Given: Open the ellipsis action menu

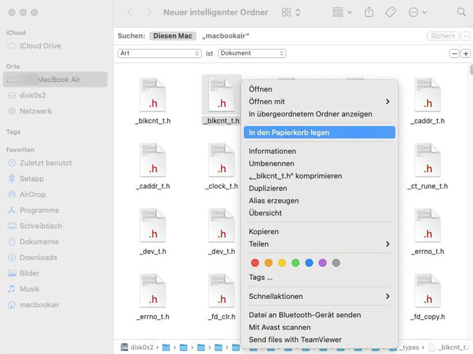Looking at the screenshot, I should pos(417,12).
